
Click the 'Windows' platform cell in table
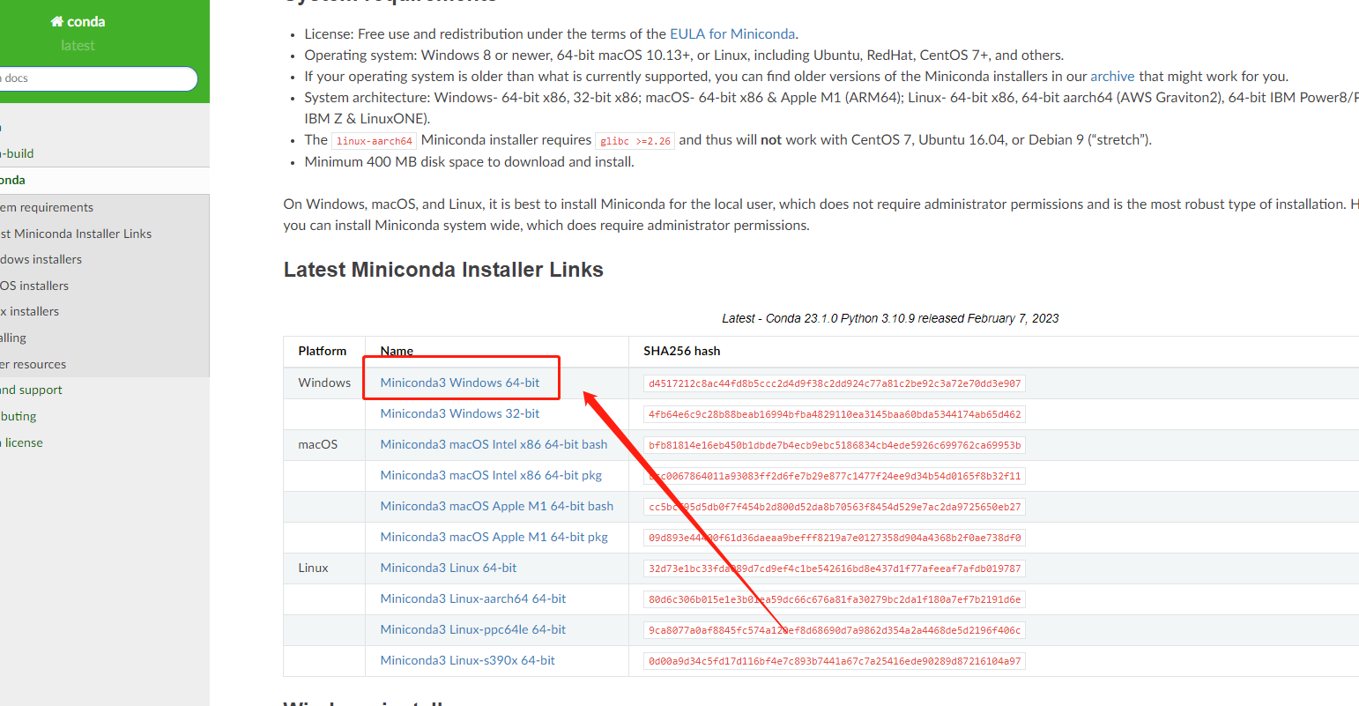(324, 383)
